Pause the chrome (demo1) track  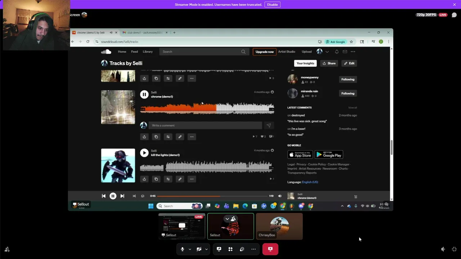[144, 95]
